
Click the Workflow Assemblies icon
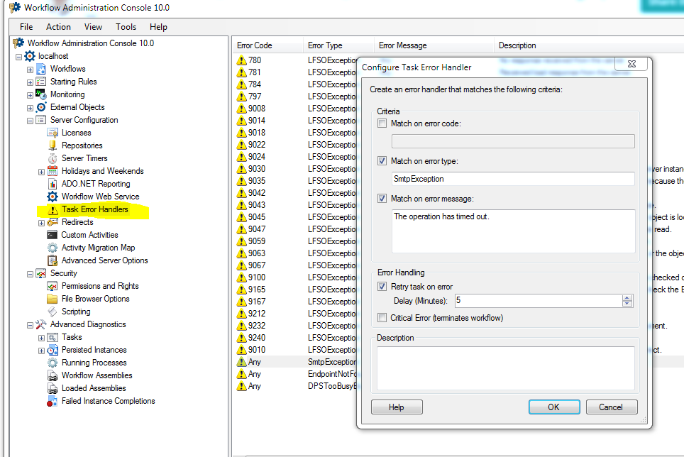coord(53,375)
